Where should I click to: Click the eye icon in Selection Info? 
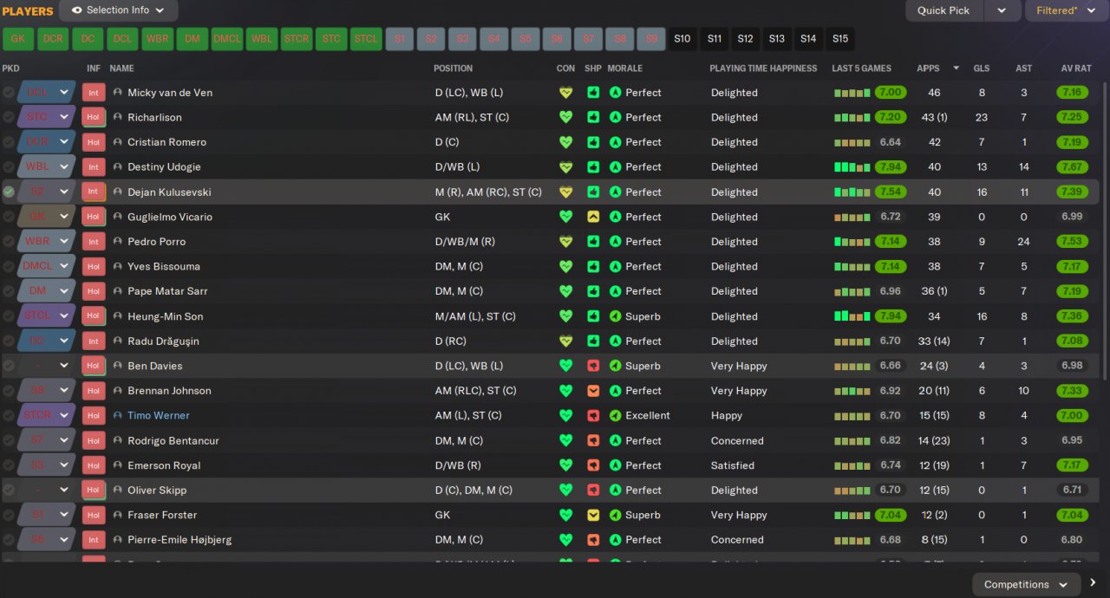tap(76, 10)
